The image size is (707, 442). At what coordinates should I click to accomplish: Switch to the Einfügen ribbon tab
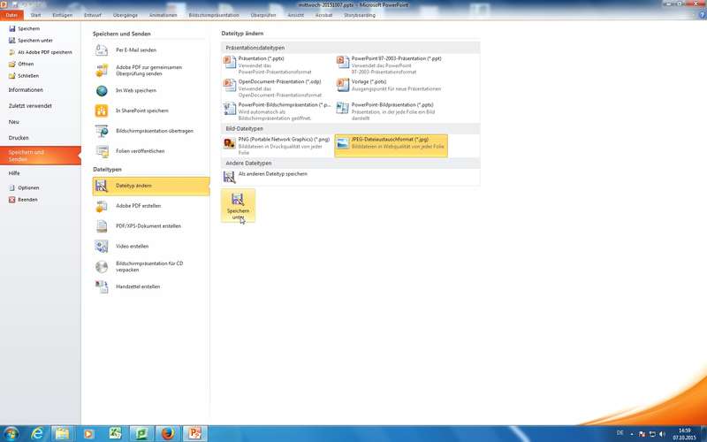tap(62, 15)
